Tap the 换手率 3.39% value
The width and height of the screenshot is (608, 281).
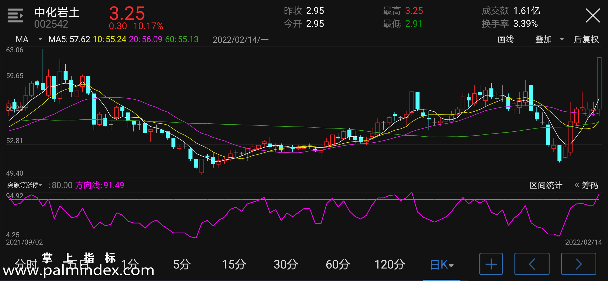coord(510,24)
